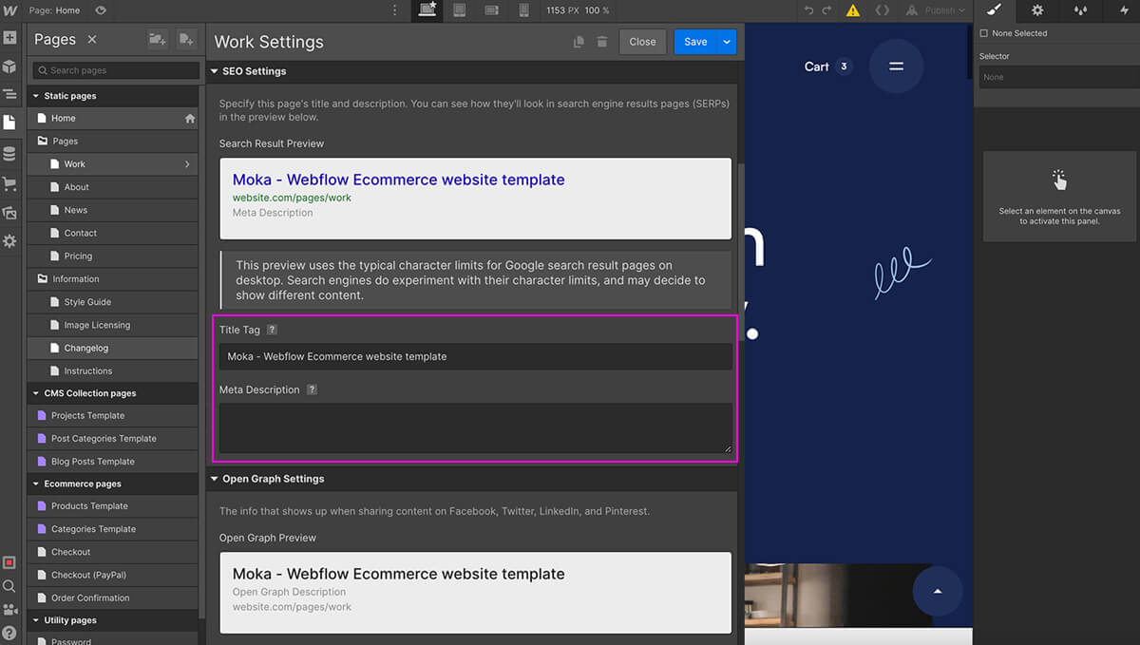The width and height of the screenshot is (1140, 645).
Task: Open the Webflow logo menu
Action: tap(9, 10)
